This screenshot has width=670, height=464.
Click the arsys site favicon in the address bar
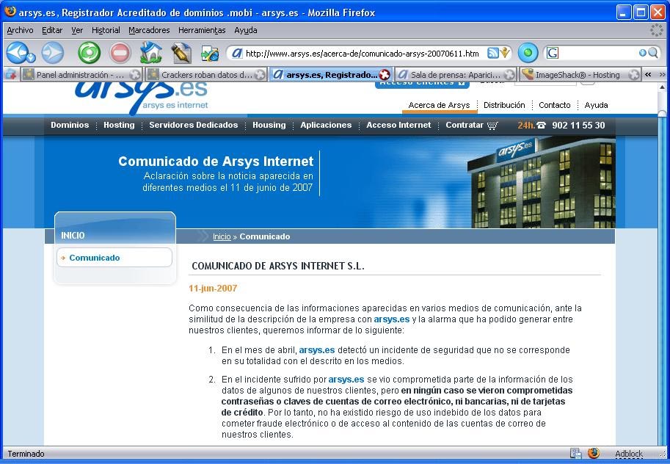(237, 53)
